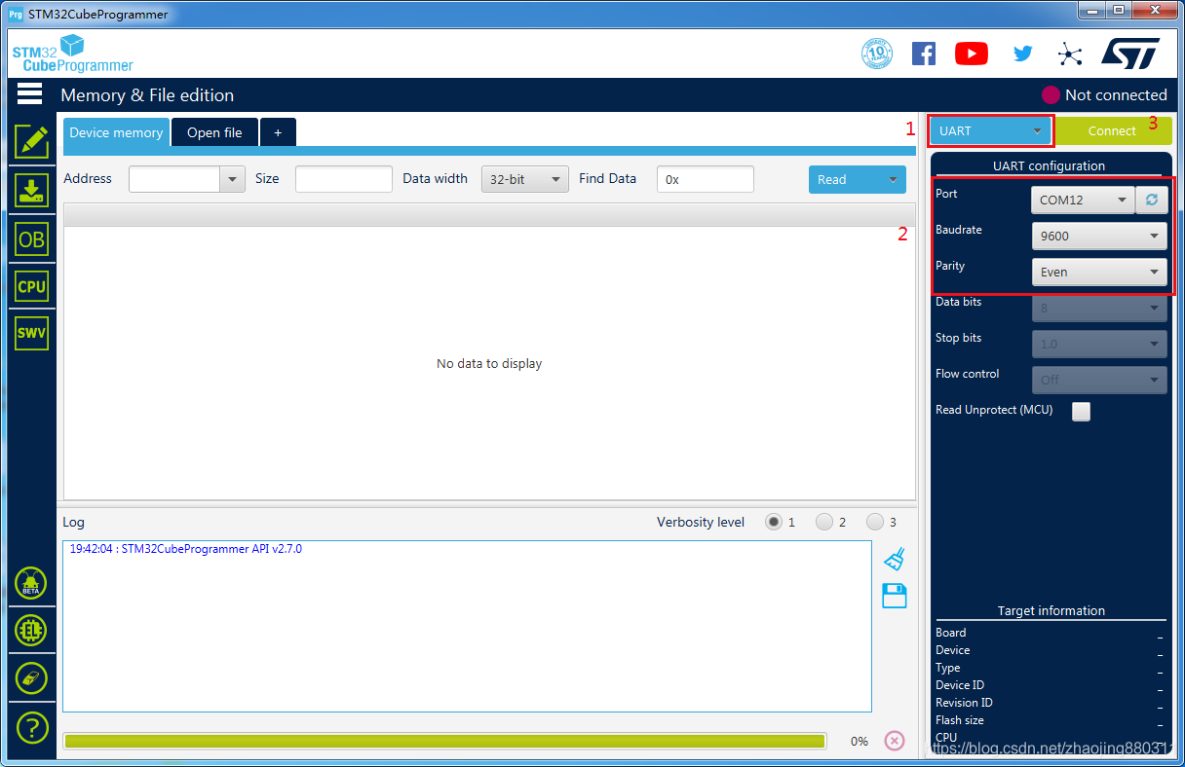
Task: Set verbosity level to 1
Action: click(x=774, y=522)
